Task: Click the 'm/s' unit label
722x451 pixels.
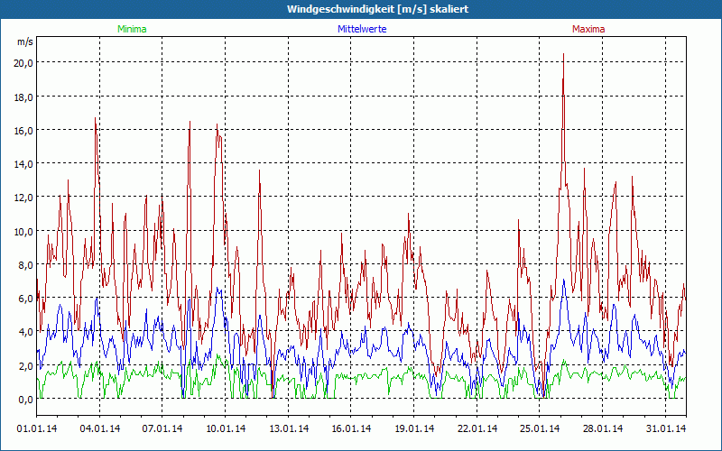Action: pyautogui.click(x=25, y=41)
